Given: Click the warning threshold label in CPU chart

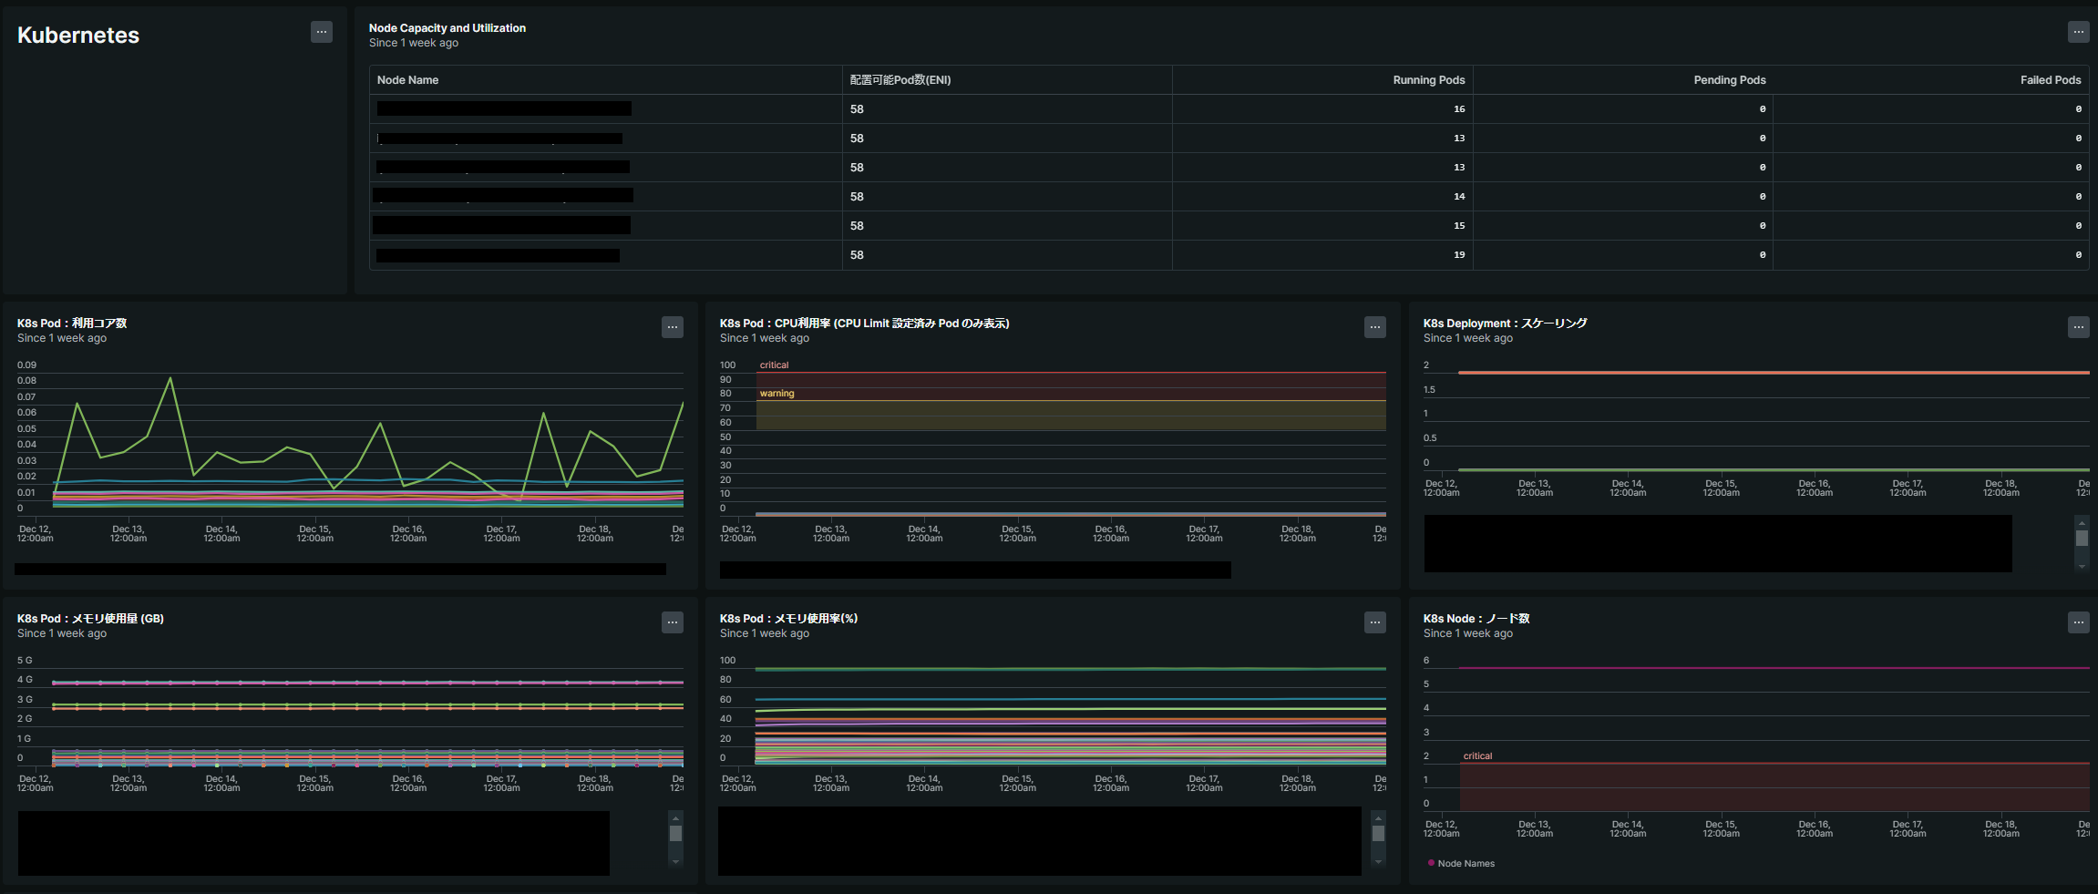Looking at the screenshot, I should [776, 394].
